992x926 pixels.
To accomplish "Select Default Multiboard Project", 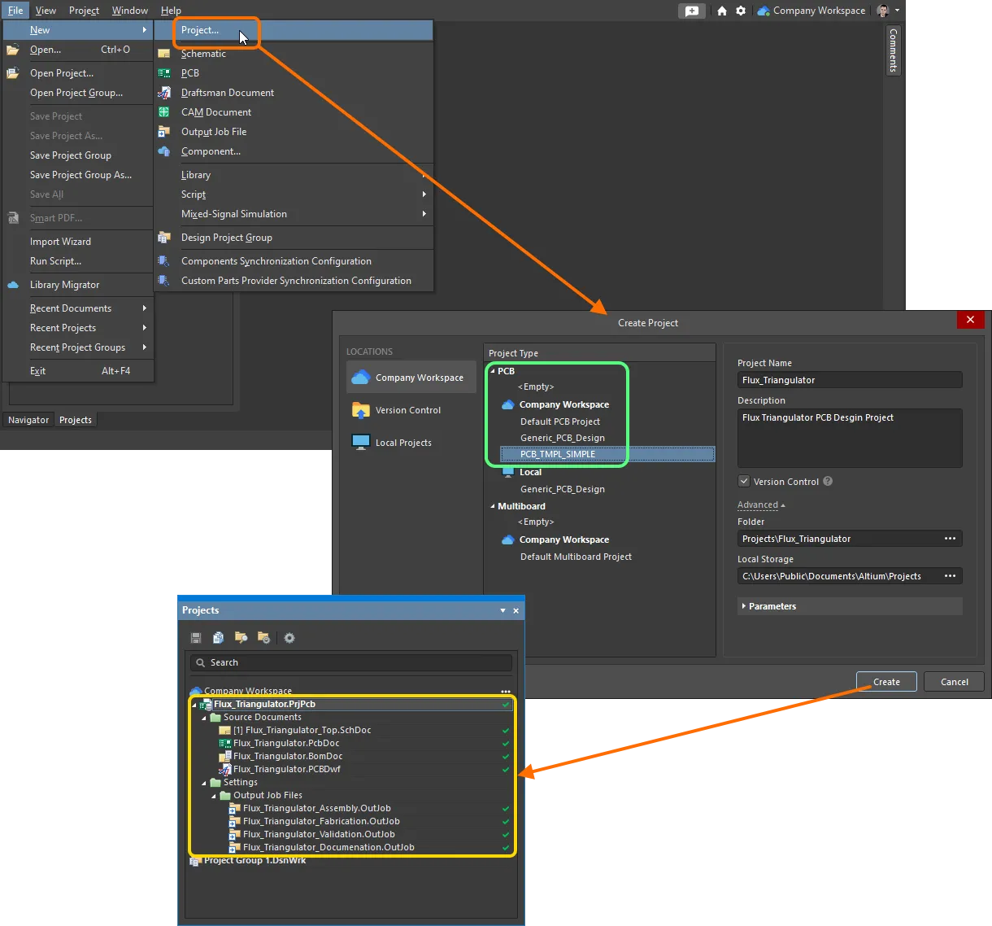I will pyautogui.click(x=576, y=557).
